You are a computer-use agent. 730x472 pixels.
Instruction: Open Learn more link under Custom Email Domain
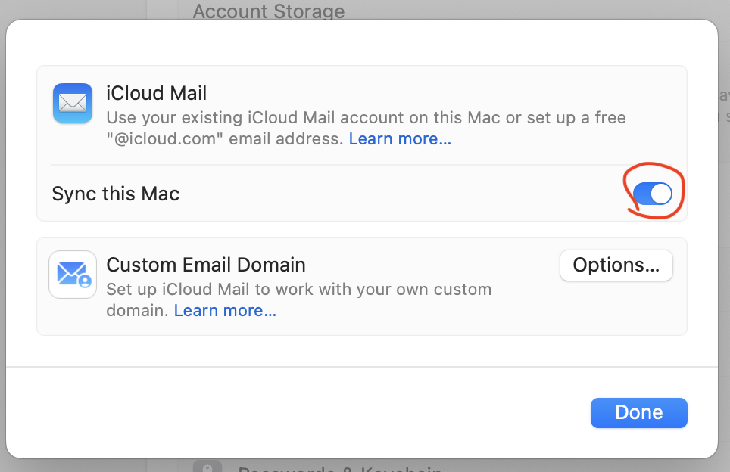point(225,311)
